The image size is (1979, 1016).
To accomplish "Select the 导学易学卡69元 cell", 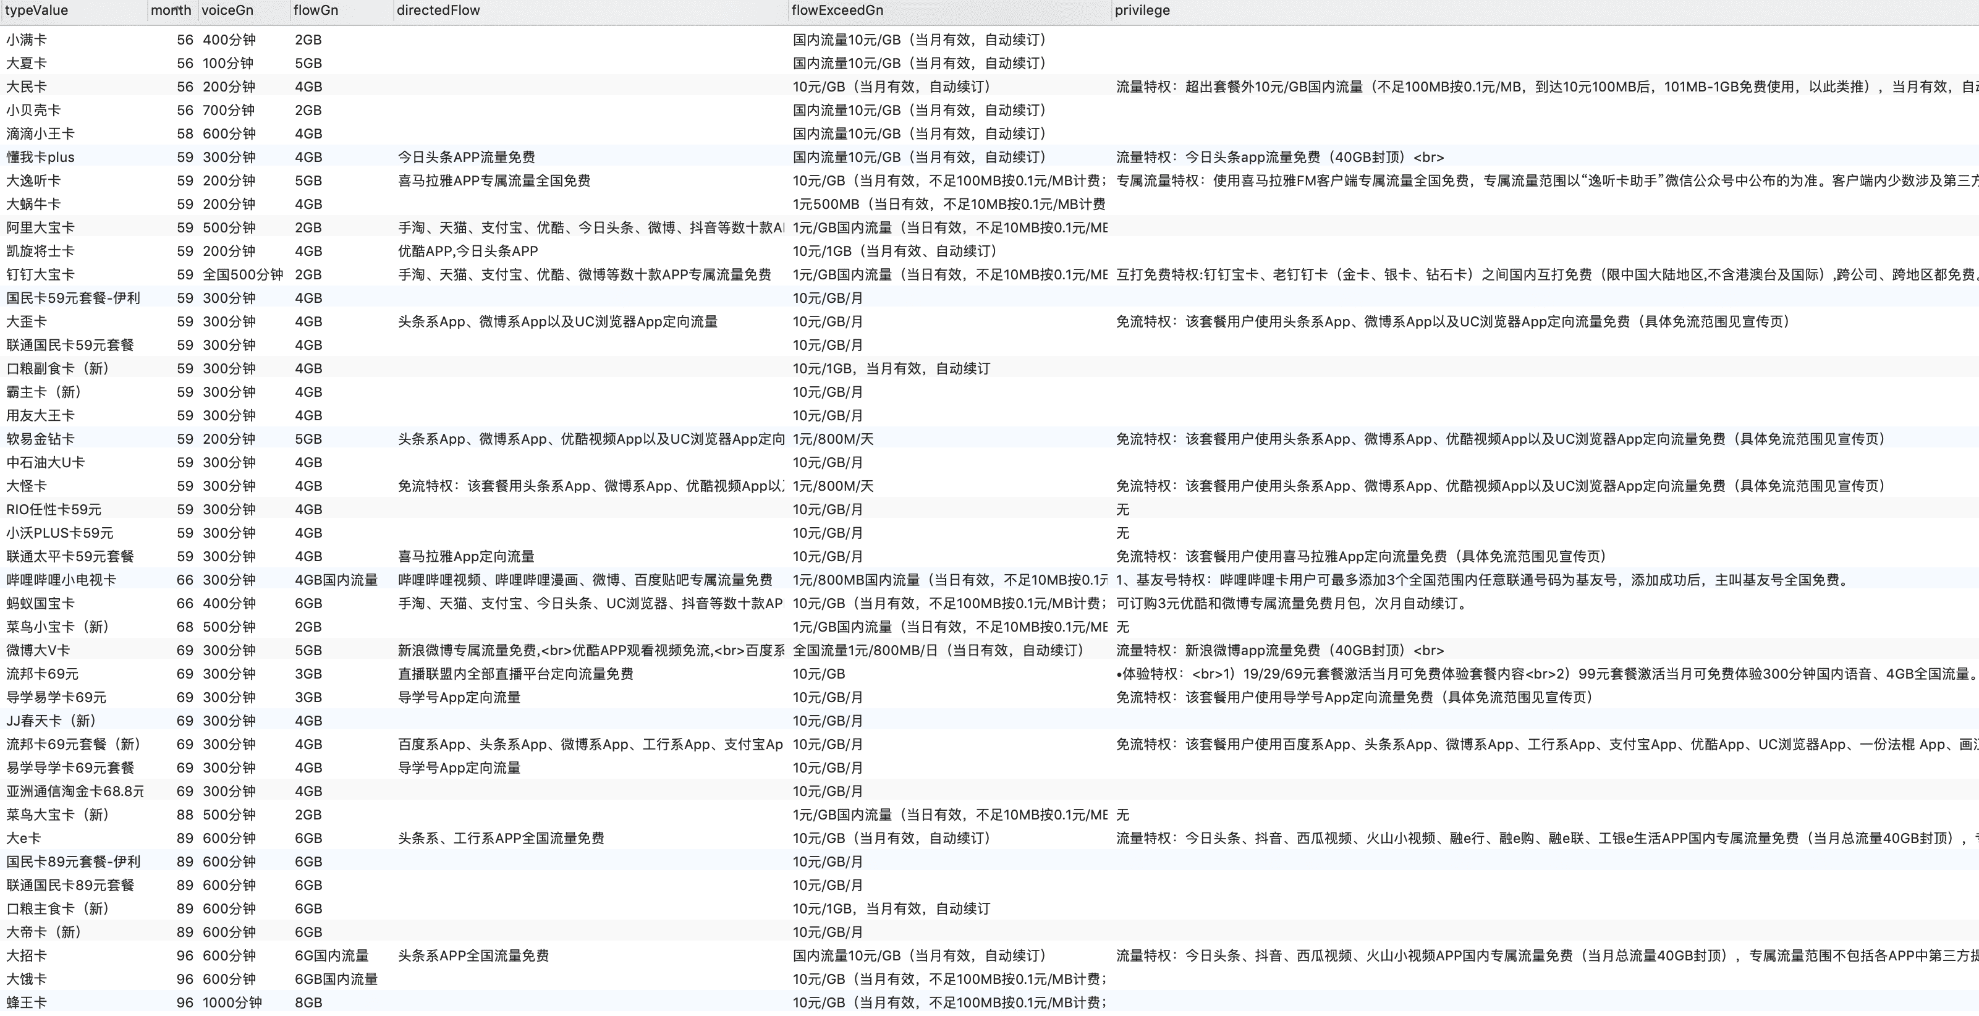I will pyautogui.click(x=56, y=697).
